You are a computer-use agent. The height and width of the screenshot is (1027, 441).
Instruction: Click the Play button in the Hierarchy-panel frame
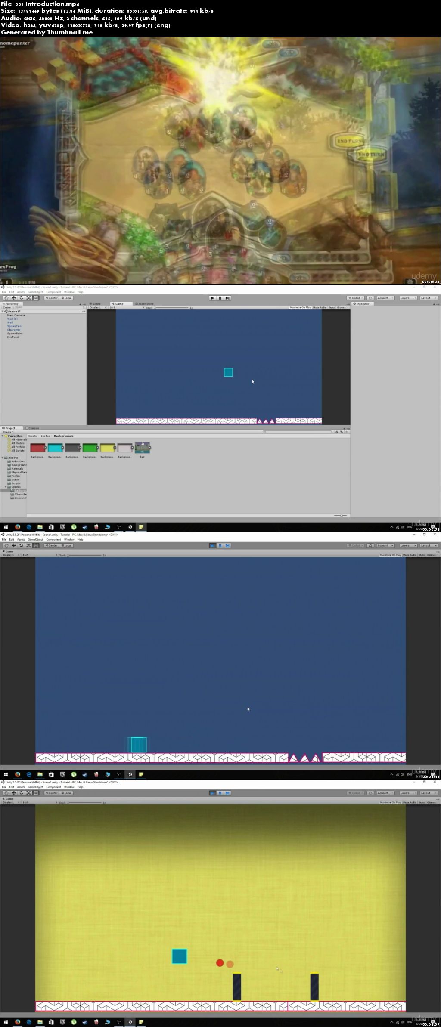[x=212, y=298]
